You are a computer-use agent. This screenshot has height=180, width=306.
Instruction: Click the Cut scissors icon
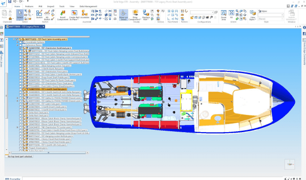coord(10,11)
